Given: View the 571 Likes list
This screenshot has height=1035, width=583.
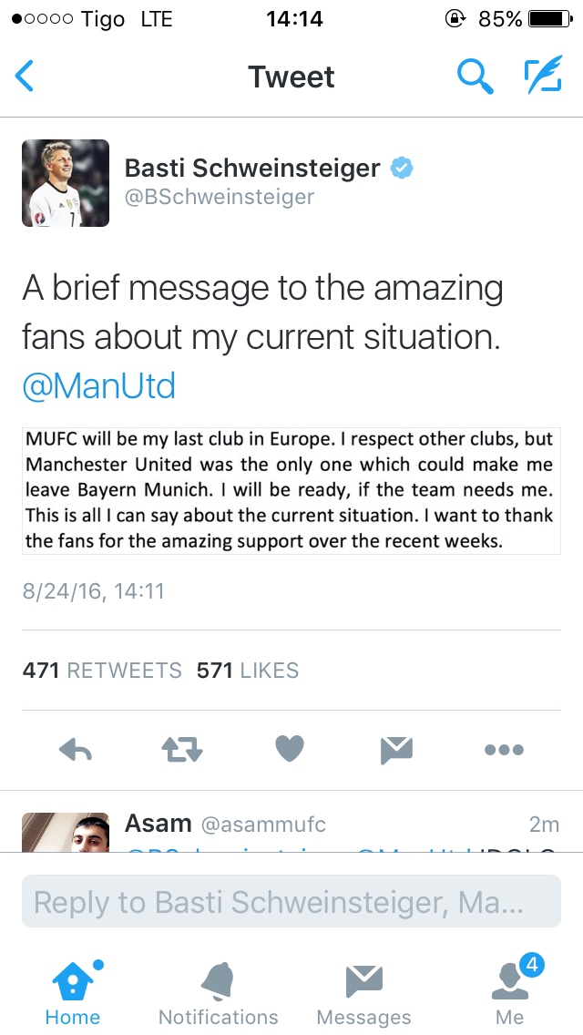Looking at the screenshot, I should [x=248, y=671].
